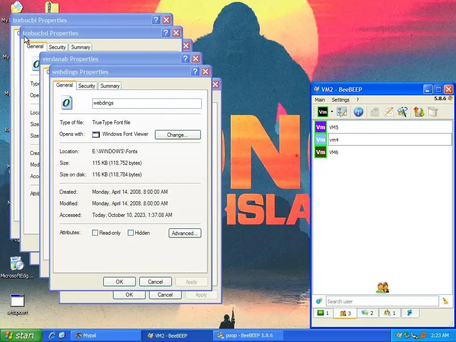This screenshot has height=342, width=456.
Task: Switch to General tab in webdings Properties
Action: click(x=64, y=85)
